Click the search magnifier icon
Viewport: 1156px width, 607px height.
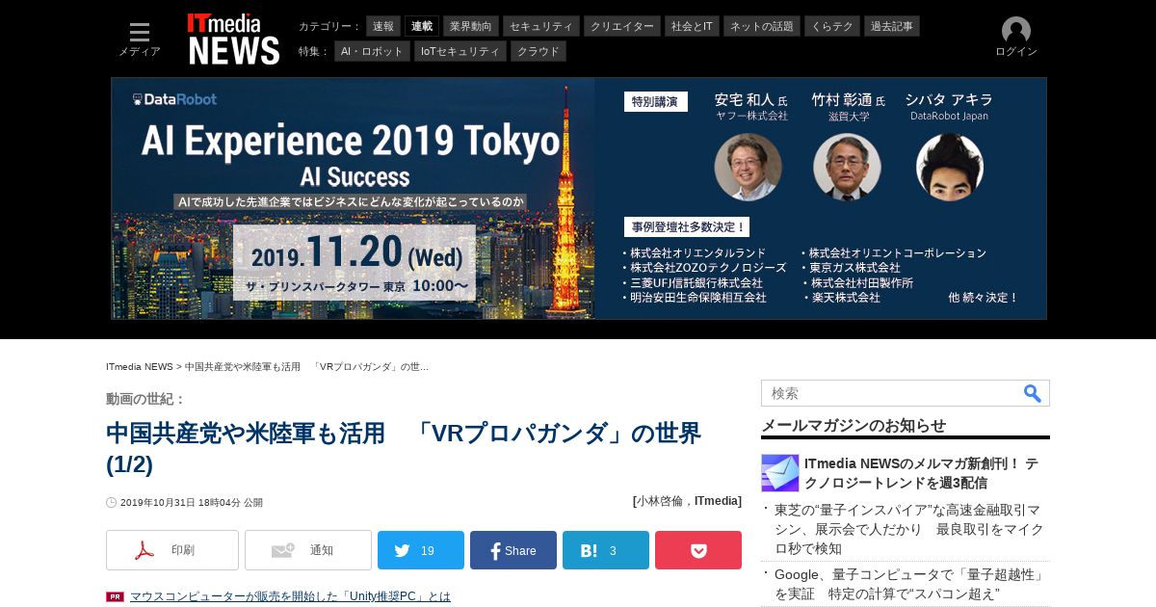click(1032, 393)
